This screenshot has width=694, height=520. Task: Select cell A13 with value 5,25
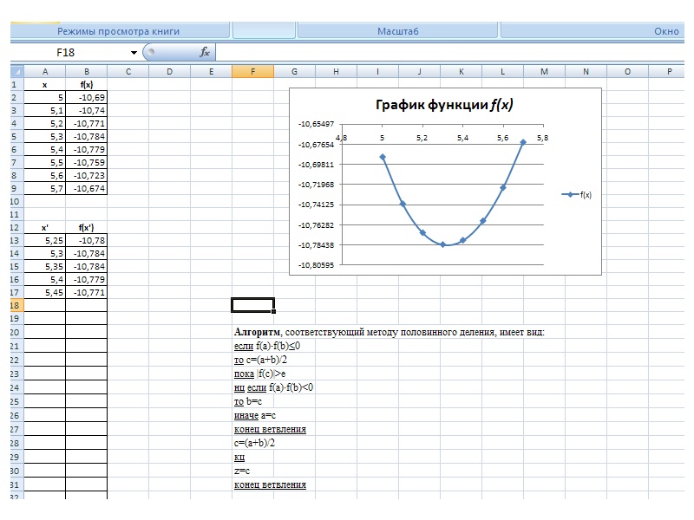tap(45, 241)
